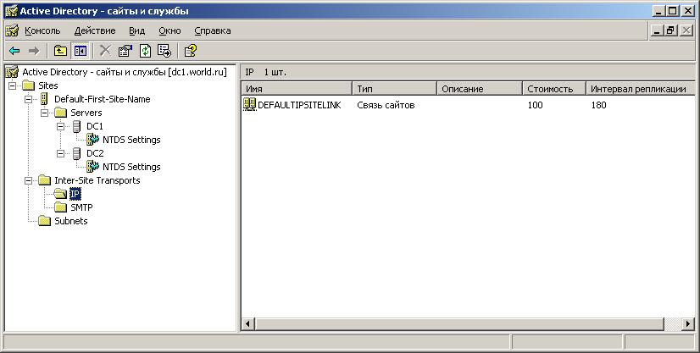The width and height of the screenshot is (700, 353).
Task: Click the Subnets folder icon
Action: pyautogui.click(x=45, y=221)
